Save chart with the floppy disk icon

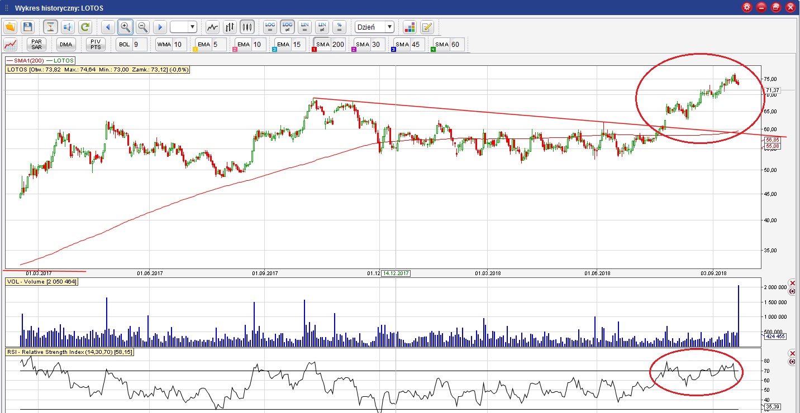tap(28, 27)
